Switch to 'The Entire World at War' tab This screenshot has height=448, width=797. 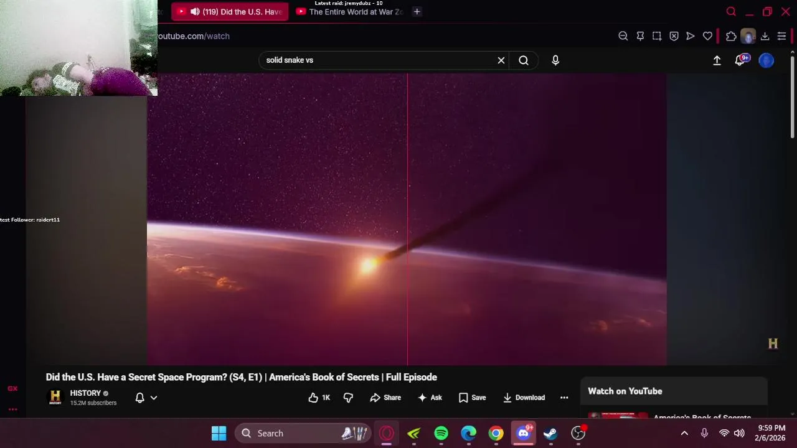point(351,12)
